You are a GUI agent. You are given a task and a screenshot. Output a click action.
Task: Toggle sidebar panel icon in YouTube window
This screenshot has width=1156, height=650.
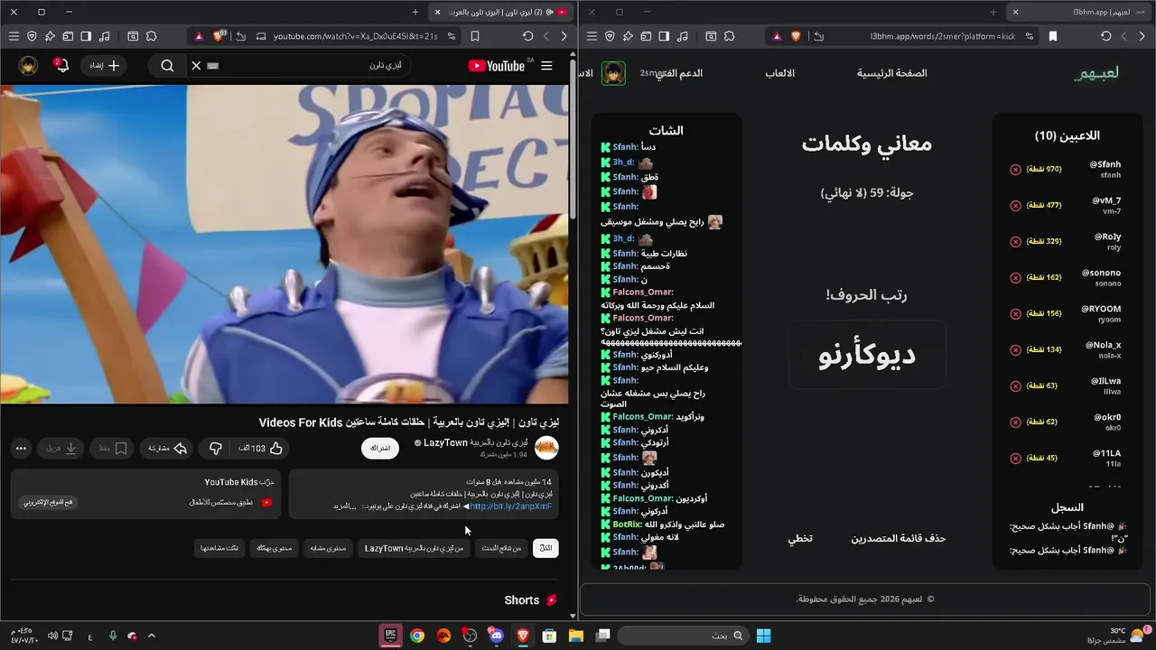coord(86,36)
